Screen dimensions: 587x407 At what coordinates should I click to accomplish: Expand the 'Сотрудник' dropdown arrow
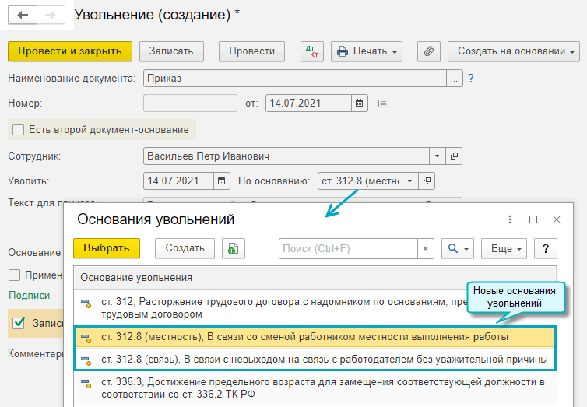(x=437, y=156)
